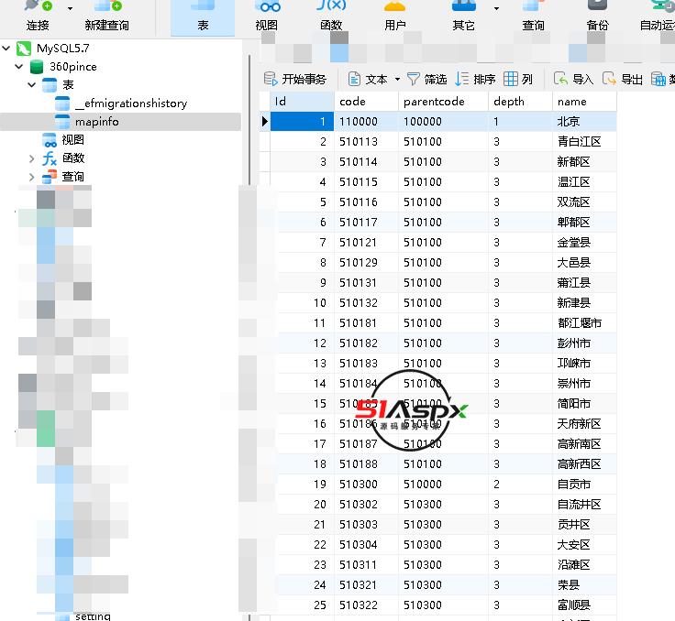Select the cell containing 青白江区
The width and height of the screenshot is (675, 621).
579,142
